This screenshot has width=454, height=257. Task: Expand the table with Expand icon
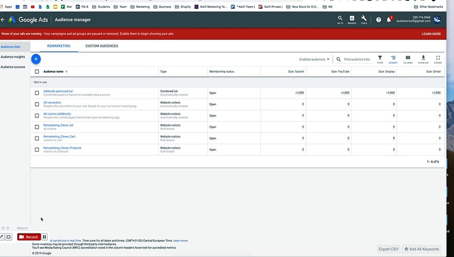(438, 59)
